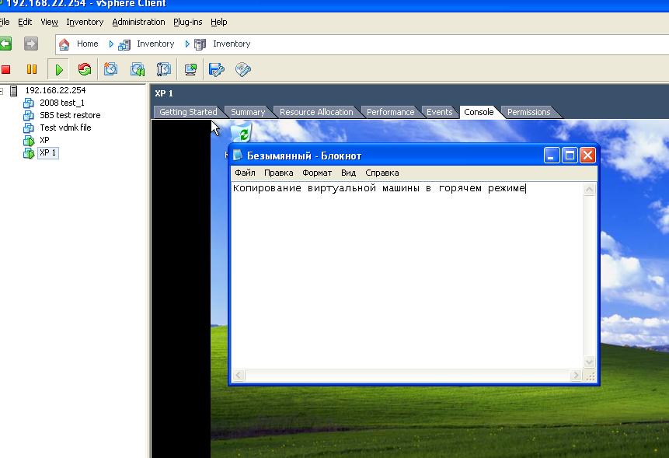
Task: Open the Edit menu
Action: tap(25, 22)
